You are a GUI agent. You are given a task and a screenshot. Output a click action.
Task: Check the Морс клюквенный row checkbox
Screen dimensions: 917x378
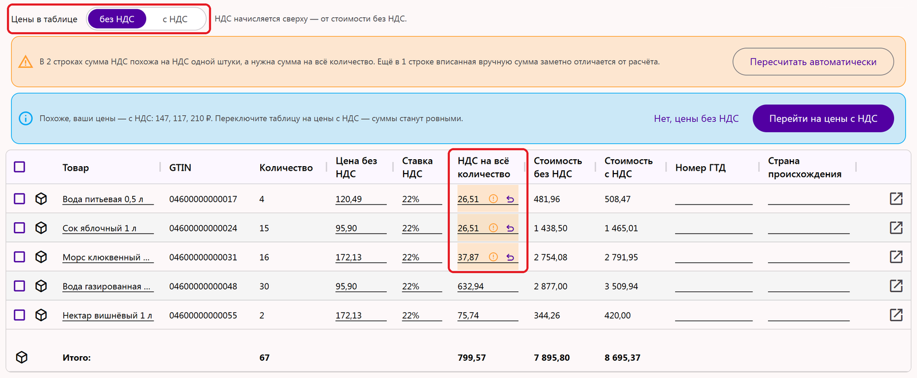(x=19, y=257)
